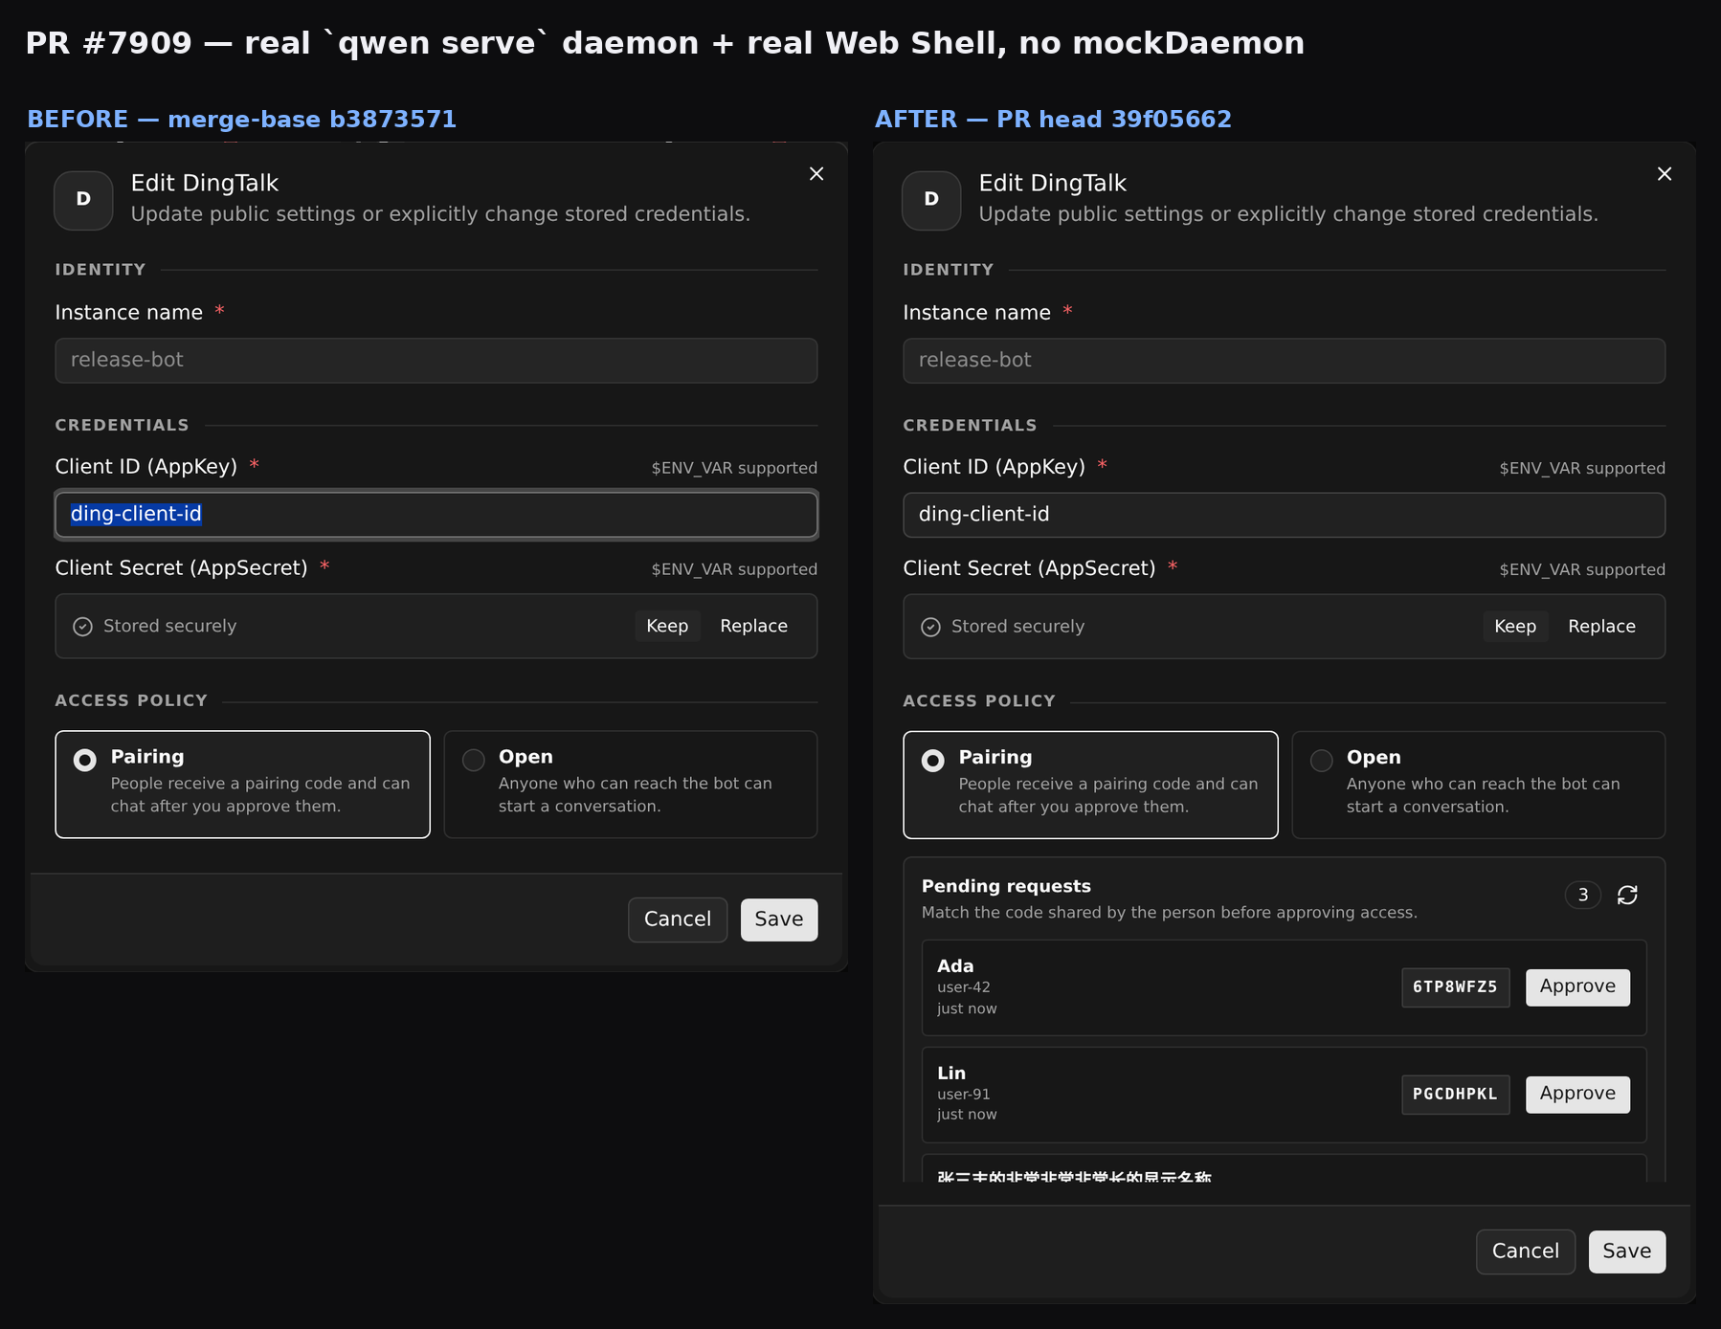
Task: Close the BEFORE Edit DingTalk dialog
Action: [x=816, y=173]
